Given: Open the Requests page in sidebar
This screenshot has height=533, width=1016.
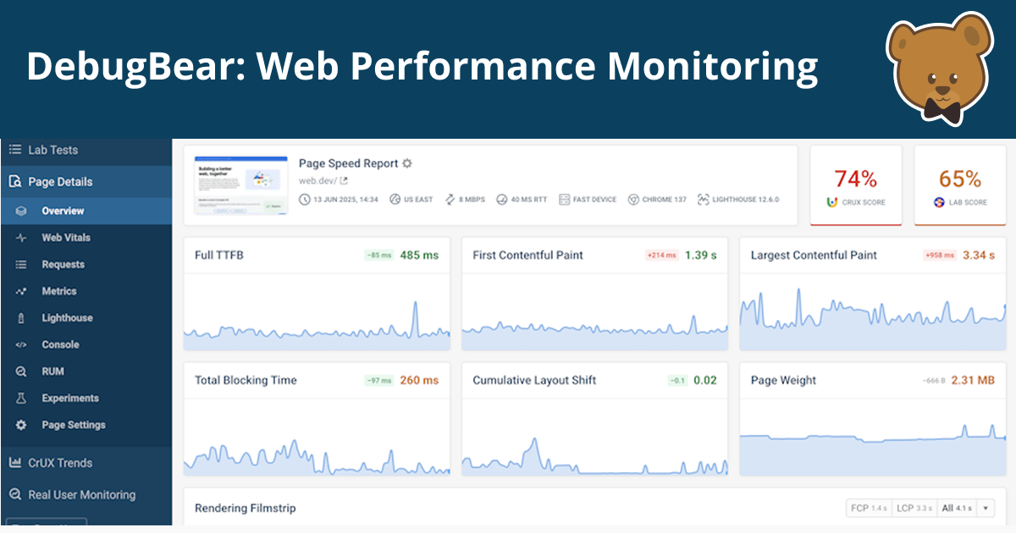Looking at the screenshot, I should point(63,265).
